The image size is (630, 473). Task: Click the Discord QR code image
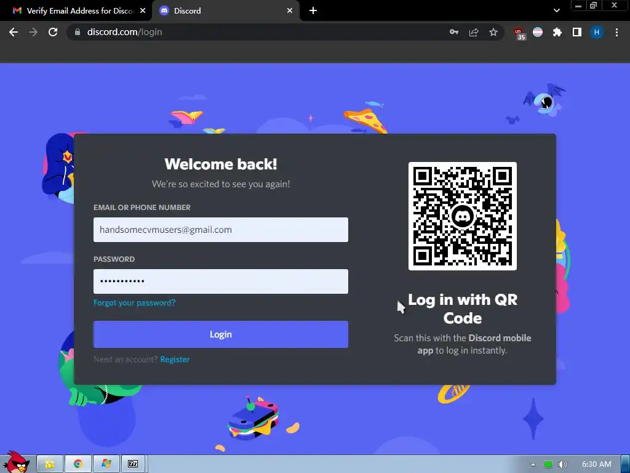pyautogui.click(x=463, y=216)
